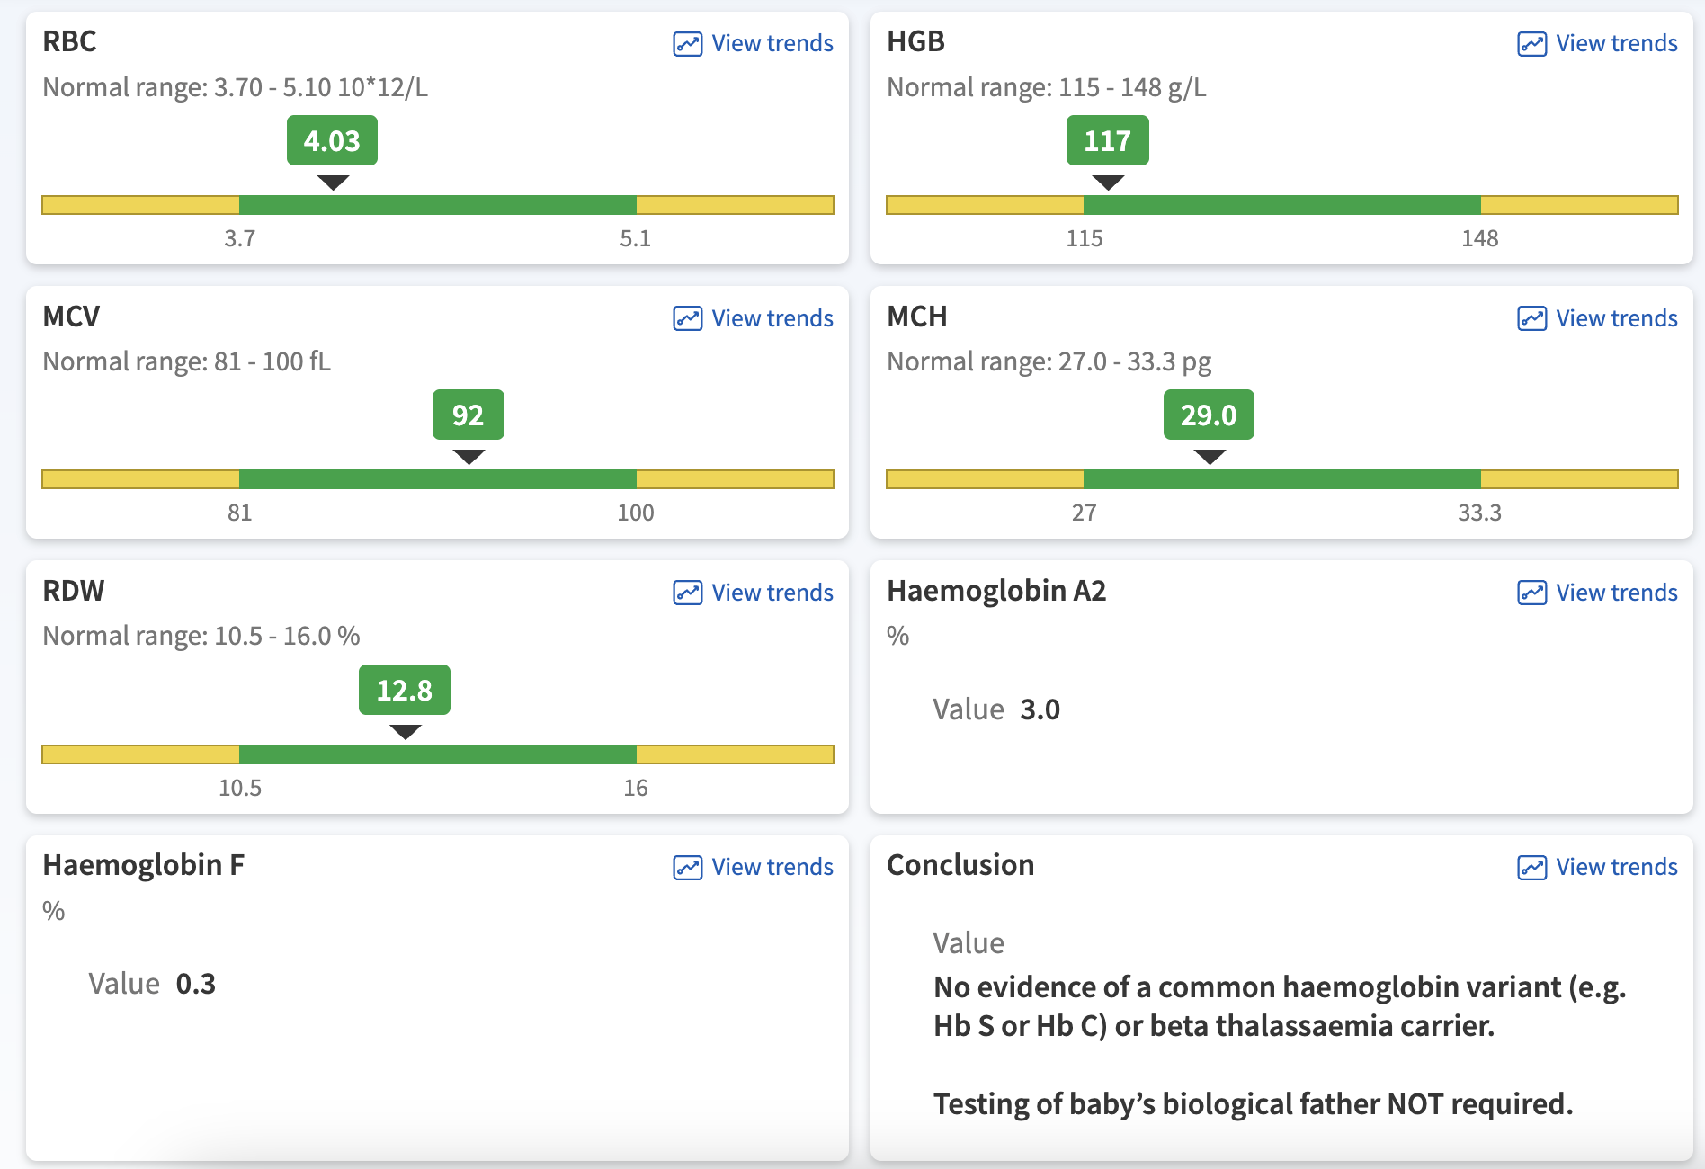The height and width of the screenshot is (1169, 1705).
Task: Click the HGB 117 value badge
Action: tap(1107, 141)
